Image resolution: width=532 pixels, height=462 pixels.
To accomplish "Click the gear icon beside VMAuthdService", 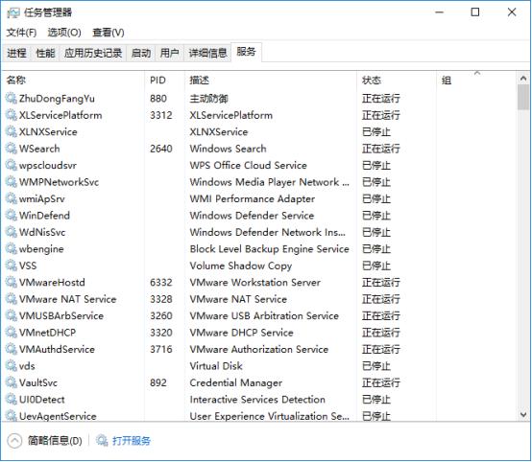I will [x=11, y=349].
